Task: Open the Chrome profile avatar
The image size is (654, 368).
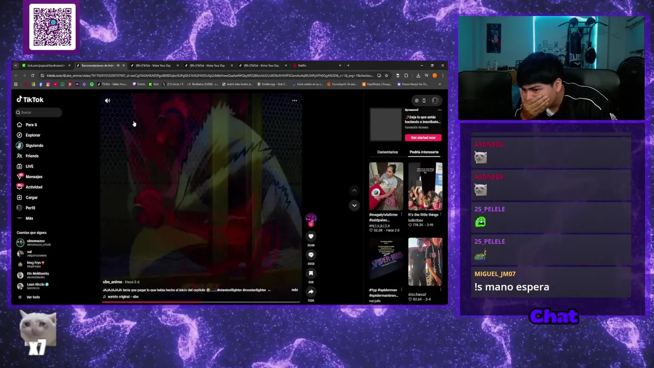Action: (x=435, y=76)
